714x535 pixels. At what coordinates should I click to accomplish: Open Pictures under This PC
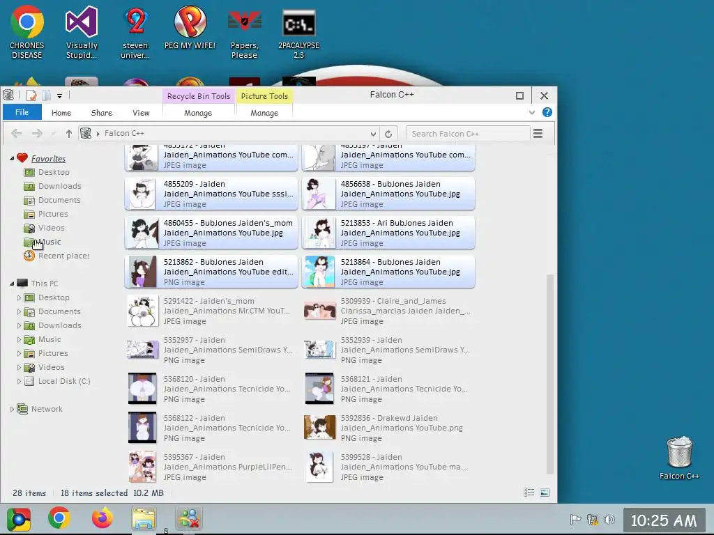(x=53, y=353)
